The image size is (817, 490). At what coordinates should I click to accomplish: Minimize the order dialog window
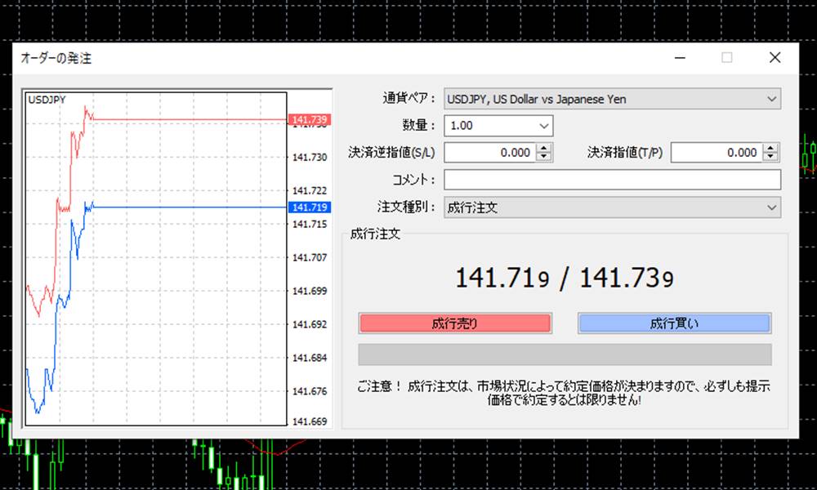coord(679,58)
